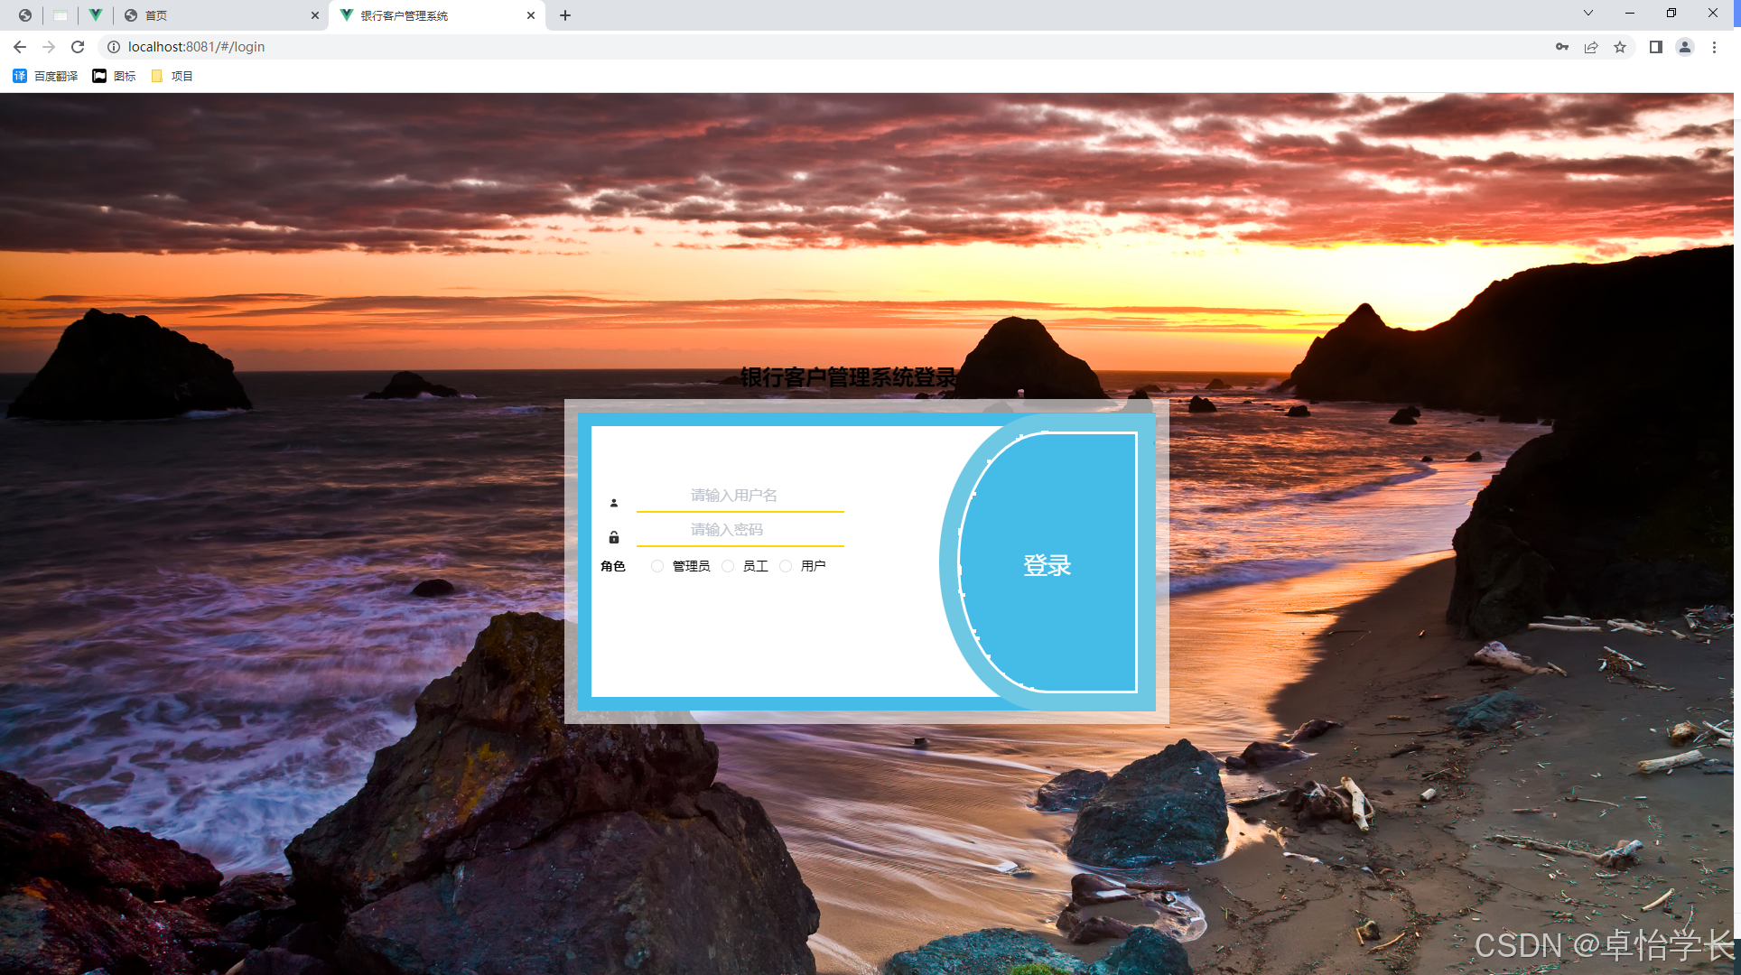Focus the 请输入用户名 field
The image size is (1741, 975).
tap(740, 495)
